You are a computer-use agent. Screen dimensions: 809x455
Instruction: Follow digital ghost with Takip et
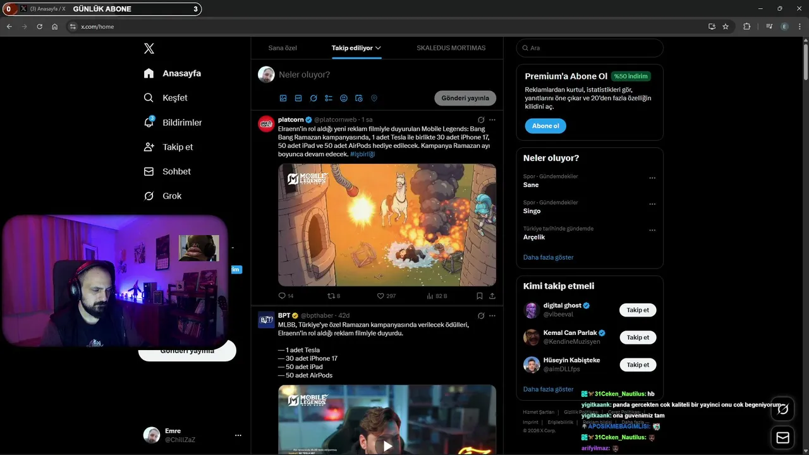pos(638,310)
